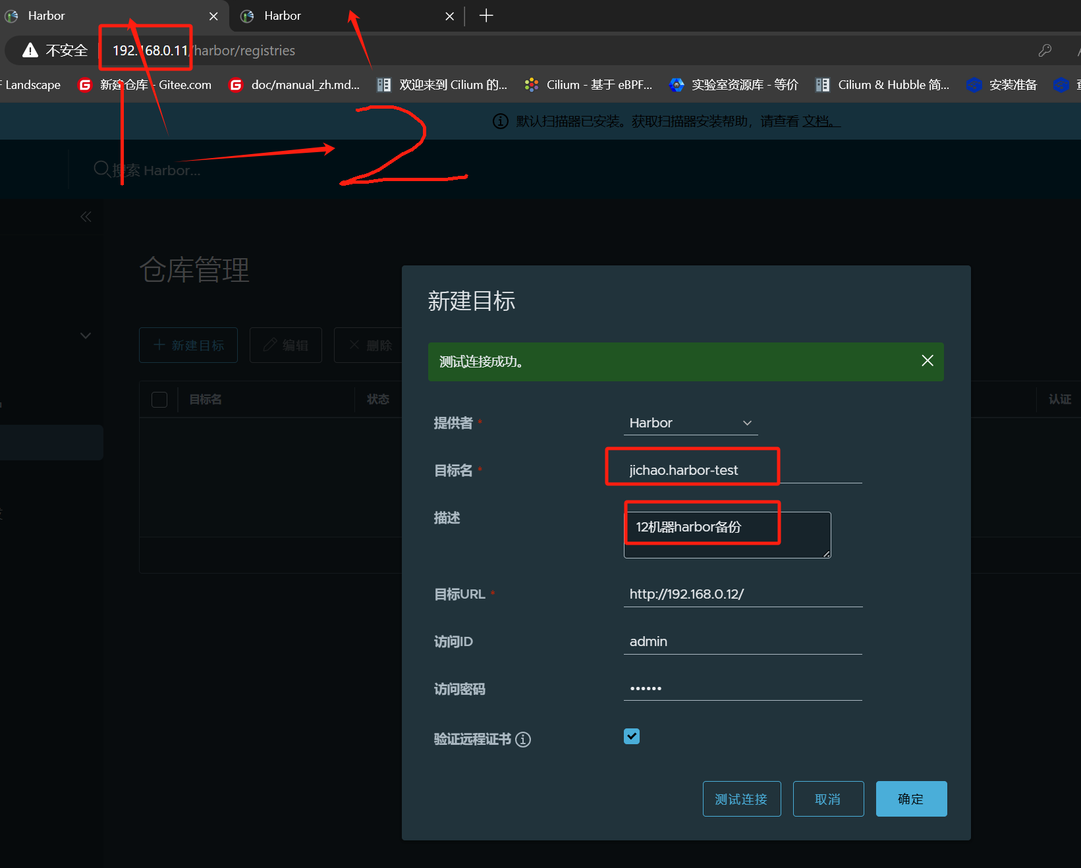This screenshot has width=1081, height=868.
Task: Click the 删除 button in registry toolbar
Action: [369, 345]
